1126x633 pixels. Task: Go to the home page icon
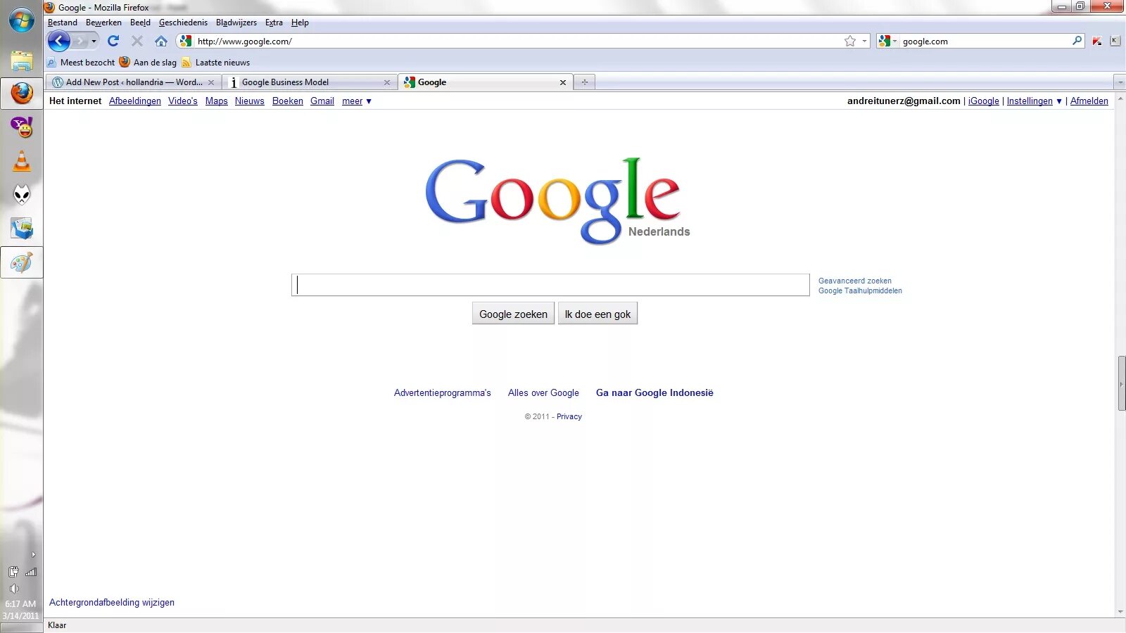pyautogui.click(x=161, y=41)
